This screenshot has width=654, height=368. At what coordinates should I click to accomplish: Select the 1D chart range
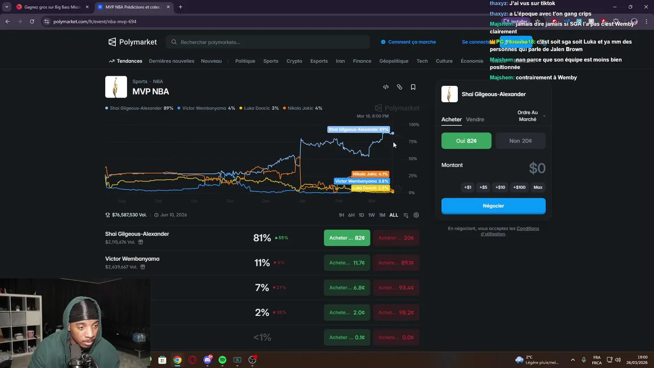coord(361,215)
